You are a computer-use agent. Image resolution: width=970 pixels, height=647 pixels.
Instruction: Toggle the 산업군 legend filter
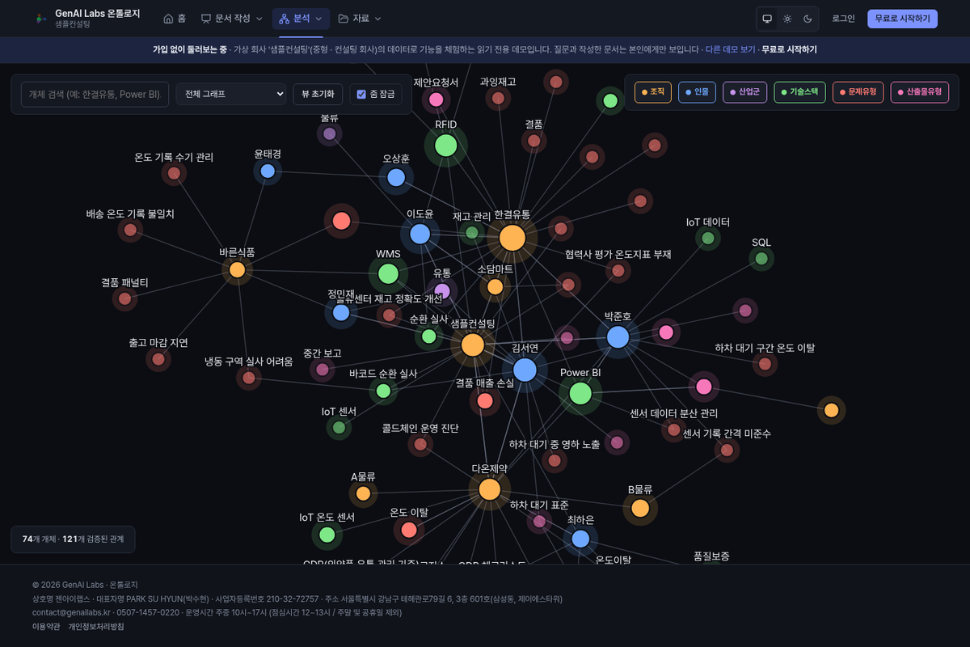click(744, 92)
